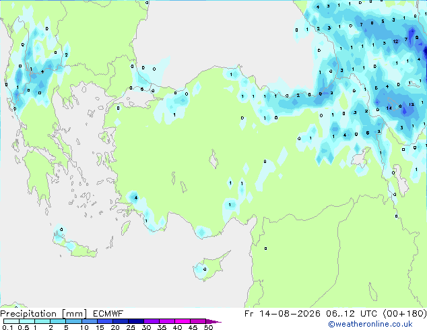The width and height of the screenshot is (427, 330).
Task: Select the 25–30 mm legend color swatch
Action: [x=135, y=321]
